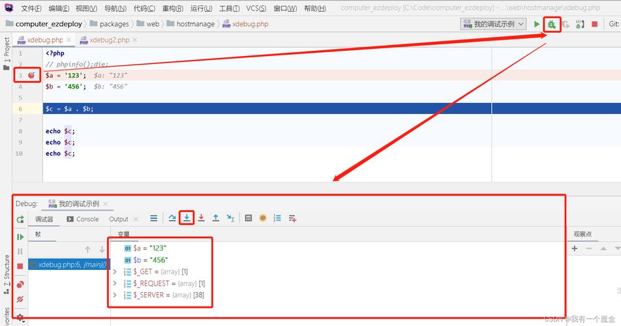Image resolution: width=621 pixels, height=326 pixels.
Task: Click the Step Into icon
Action: [x=187, y=218]
